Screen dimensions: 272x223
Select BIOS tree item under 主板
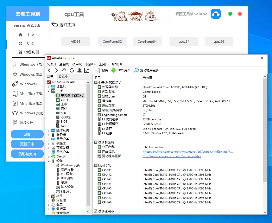point(62,122)
